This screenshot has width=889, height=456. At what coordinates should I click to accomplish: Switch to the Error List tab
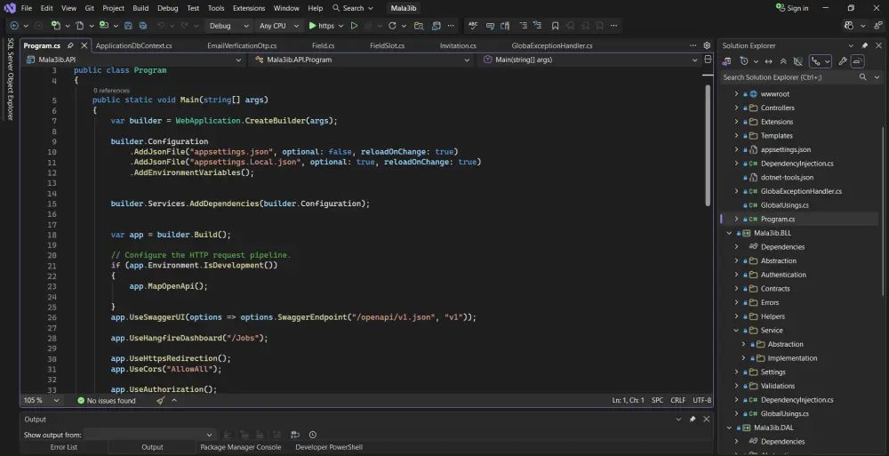(63, 447)
